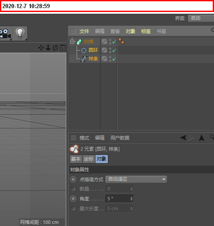Click the Phong tag on 扫描 object
The width and height of the screenshot is (214, 226).
[122, 42]
